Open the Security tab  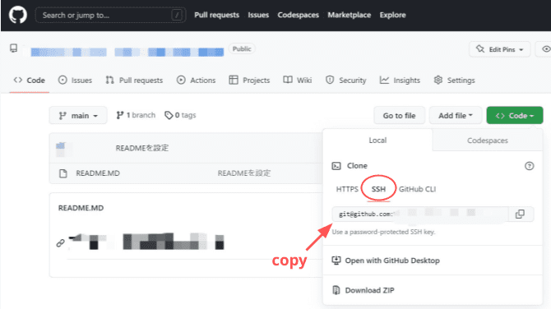click(345, 81)
